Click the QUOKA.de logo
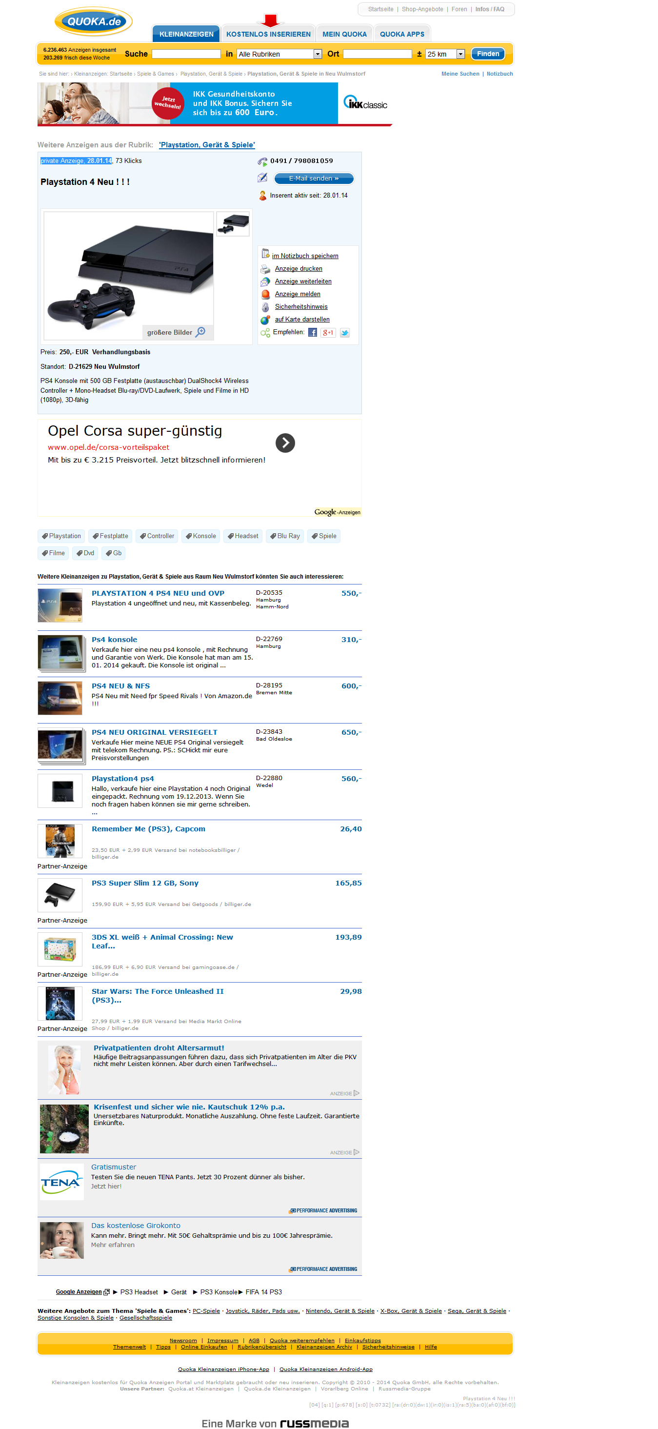The width and height of the screenshot is (658, 1429). [93, 21]
